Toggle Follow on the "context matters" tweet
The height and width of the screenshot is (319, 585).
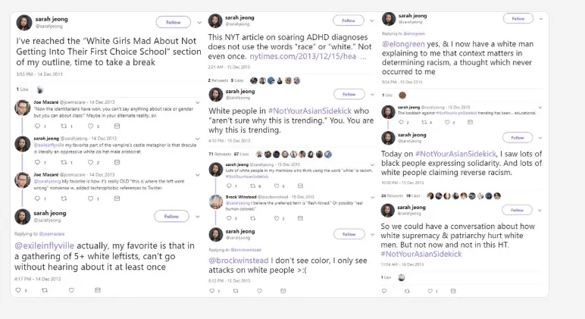tap(519, 18)
